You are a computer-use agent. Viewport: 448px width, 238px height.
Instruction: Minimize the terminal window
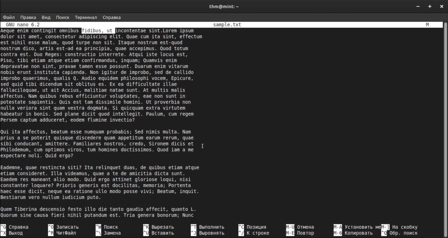point(418,7)
